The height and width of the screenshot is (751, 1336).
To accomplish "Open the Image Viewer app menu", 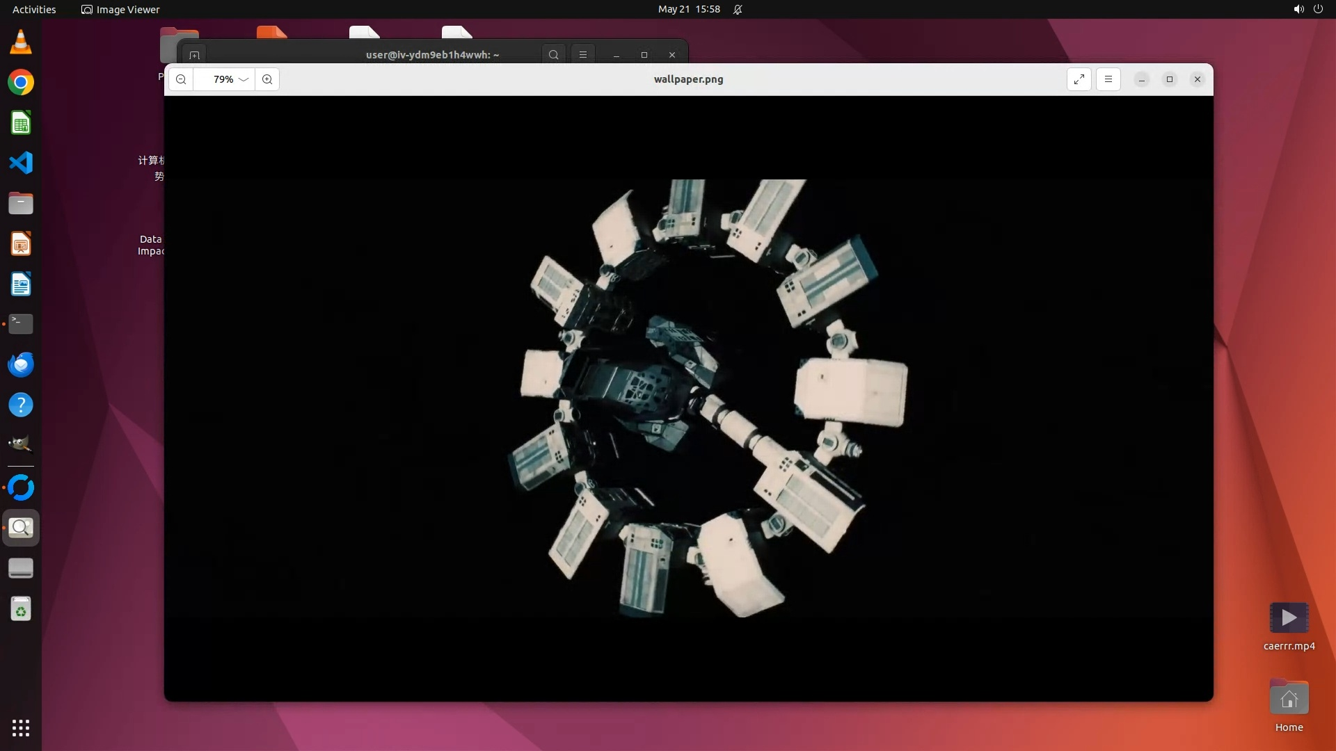I will point(120,10).
